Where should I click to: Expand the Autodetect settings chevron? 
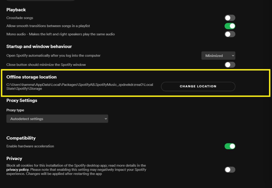pos(106,119)
